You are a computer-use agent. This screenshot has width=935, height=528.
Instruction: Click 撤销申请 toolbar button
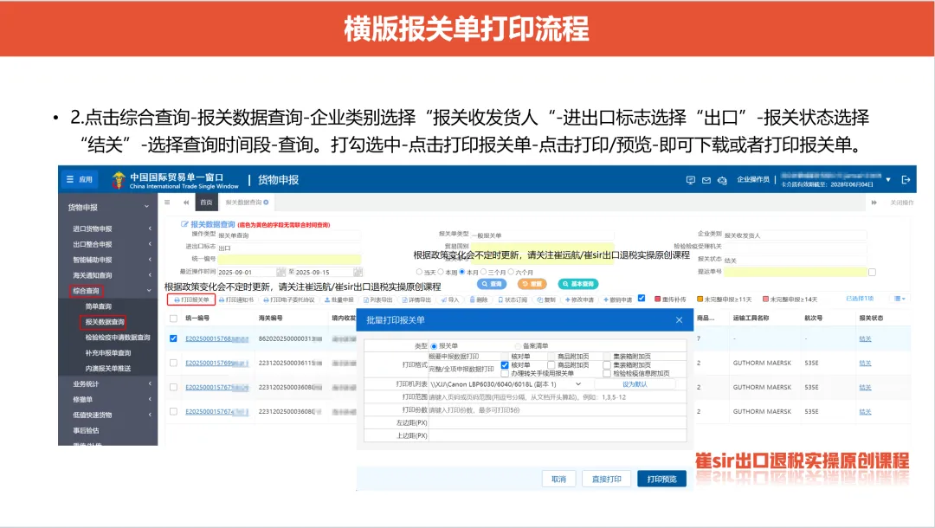(x=618, y=299)
